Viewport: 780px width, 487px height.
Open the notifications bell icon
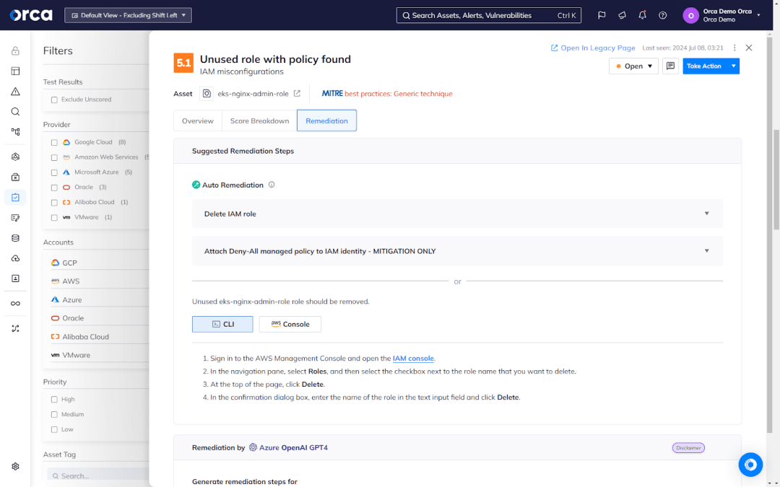(x=642, y=15)
